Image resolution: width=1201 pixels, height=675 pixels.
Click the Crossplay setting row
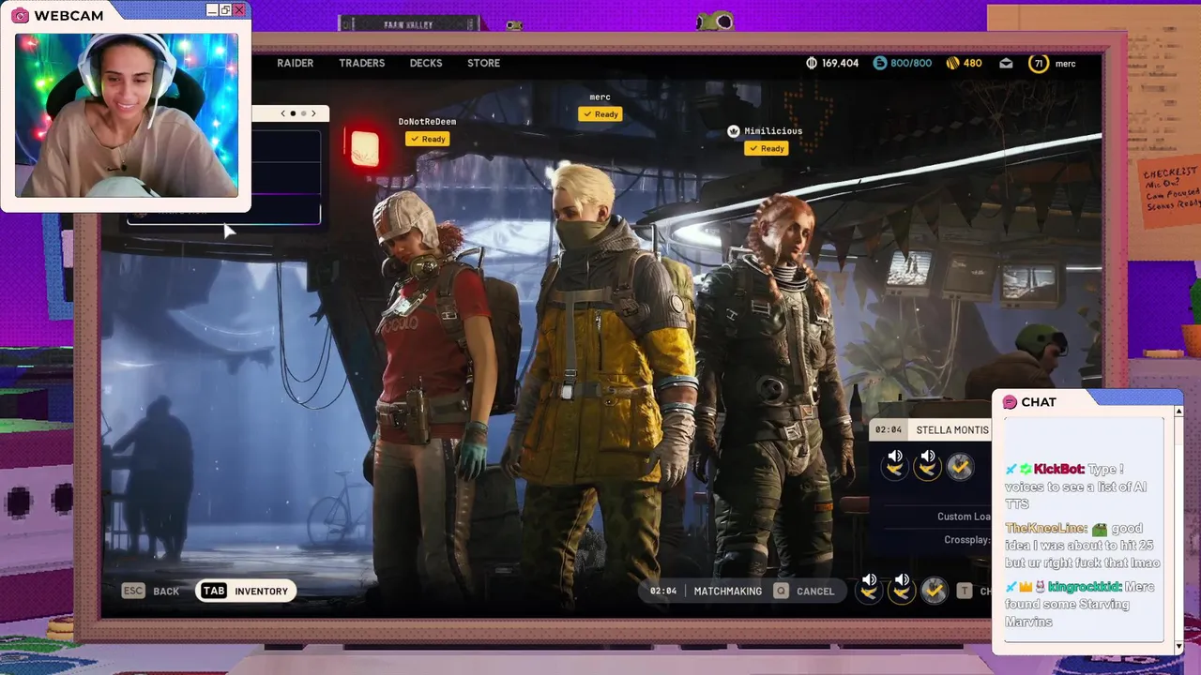[966, 540]
